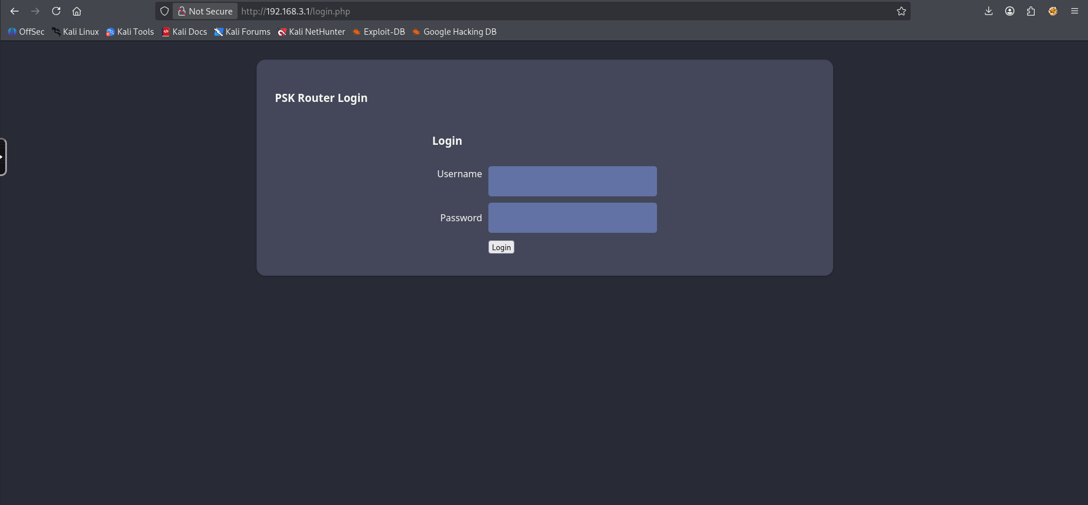Open the extensions panel

click(x=1031, y=11)
